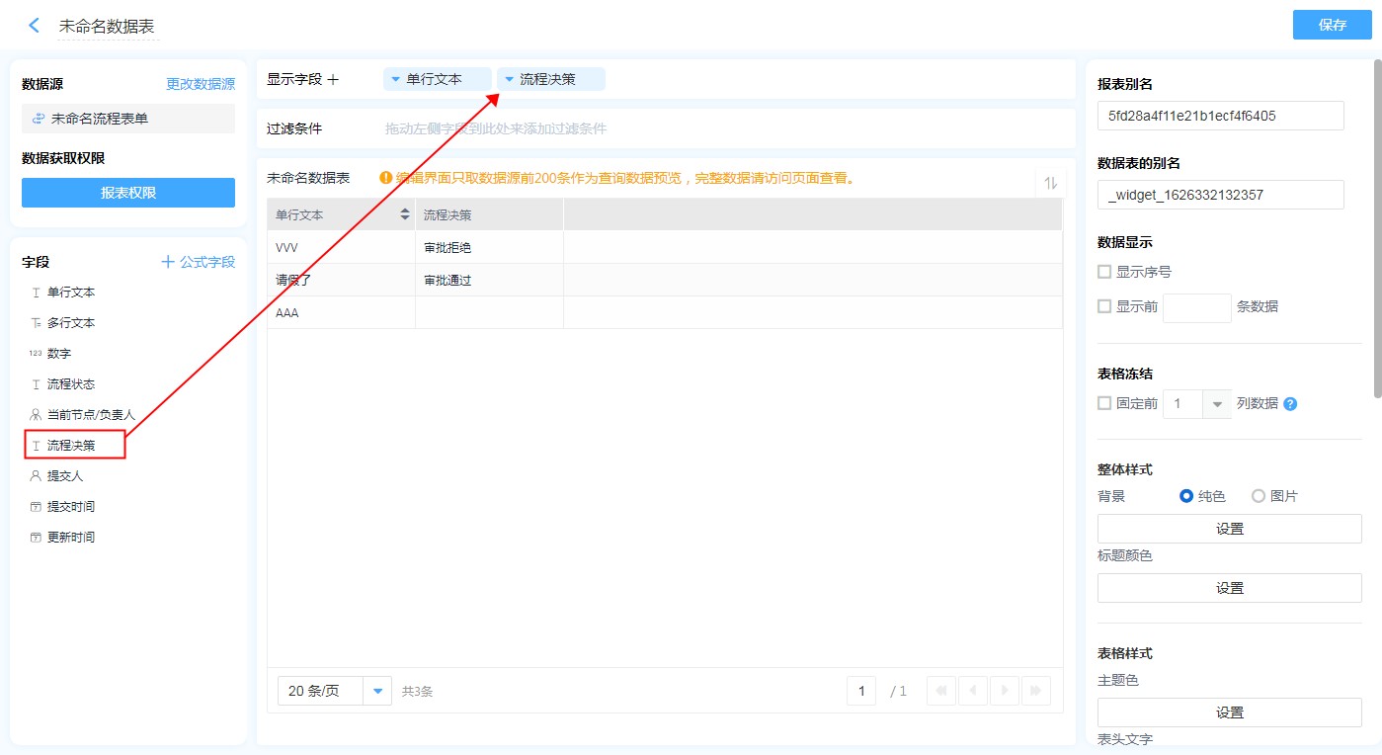Image resolution: width=1382 pixels, height=755 pixels.
Task: Check the 显示前 data limit checkbox
Action: [1104, 306]
